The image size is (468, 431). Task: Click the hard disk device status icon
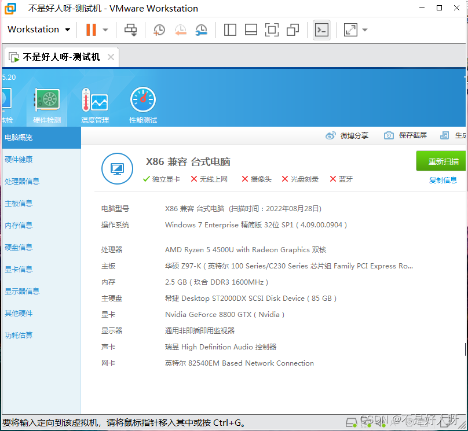click(352, 422)
